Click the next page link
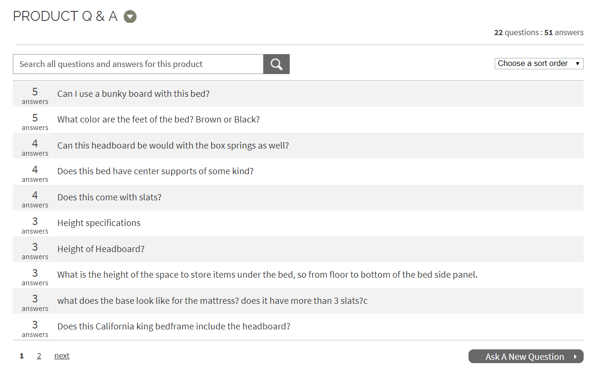Viewport: 606px width, 375px height. (62, 356)
